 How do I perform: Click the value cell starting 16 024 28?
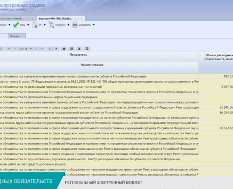tap(216, 112)
